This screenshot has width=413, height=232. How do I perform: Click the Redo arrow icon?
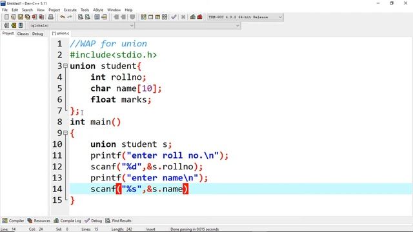tap(70, 17)
